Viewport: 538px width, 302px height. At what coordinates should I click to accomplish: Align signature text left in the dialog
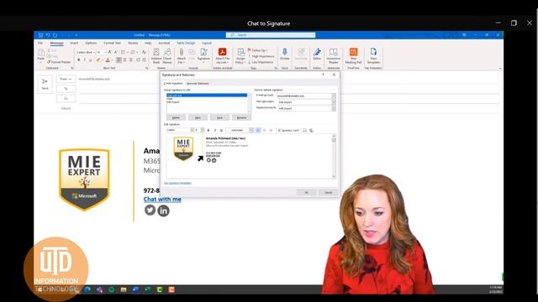pyautogui.click(x=258, y=131)
